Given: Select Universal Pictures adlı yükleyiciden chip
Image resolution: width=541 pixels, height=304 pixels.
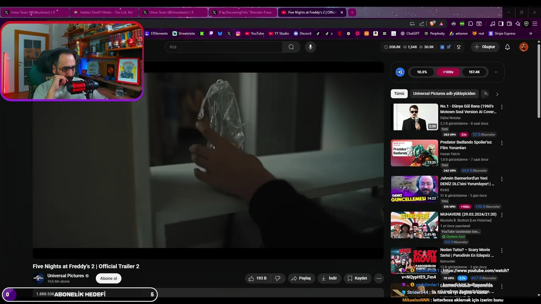Looking at the screenshot, I should 444,94.
